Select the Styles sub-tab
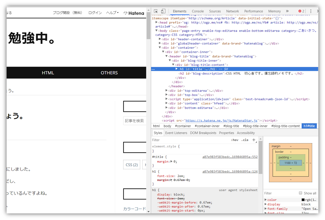 (x=158, y=133)
